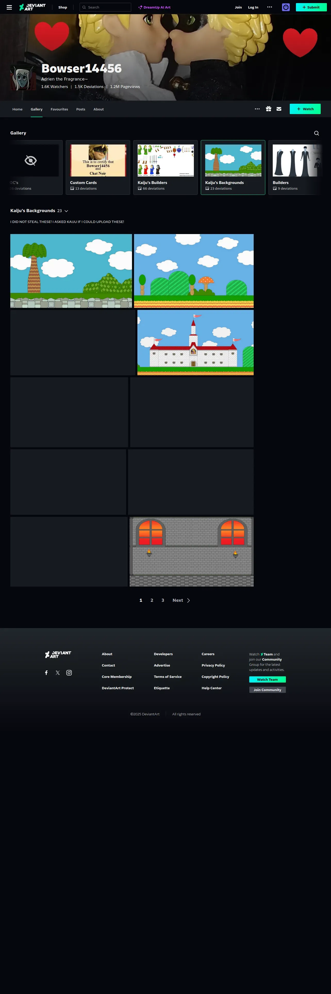Click the DreamUp AI Art link

tap(154, 7)
